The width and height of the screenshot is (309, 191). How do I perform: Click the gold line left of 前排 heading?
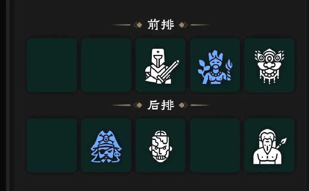pyautogui.click(x=121, y=25)
